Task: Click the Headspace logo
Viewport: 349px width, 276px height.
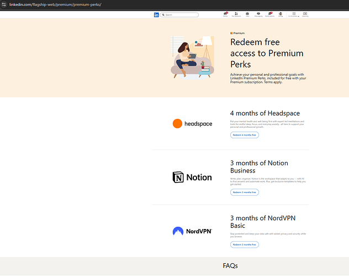Action: 192,123
